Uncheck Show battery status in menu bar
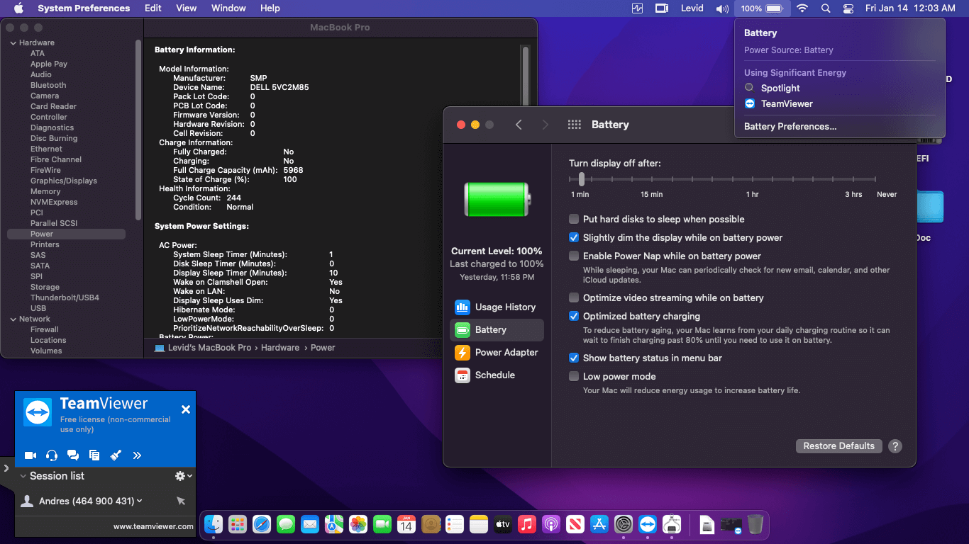 pyautogui.click(x=574, y=358)
